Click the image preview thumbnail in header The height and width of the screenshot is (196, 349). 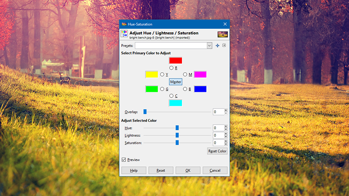click(222, 34)
